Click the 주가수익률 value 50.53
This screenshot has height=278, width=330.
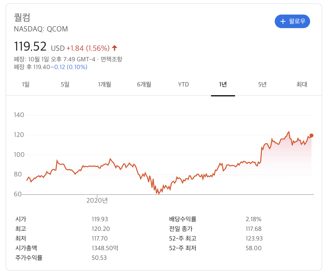(99, 258)
